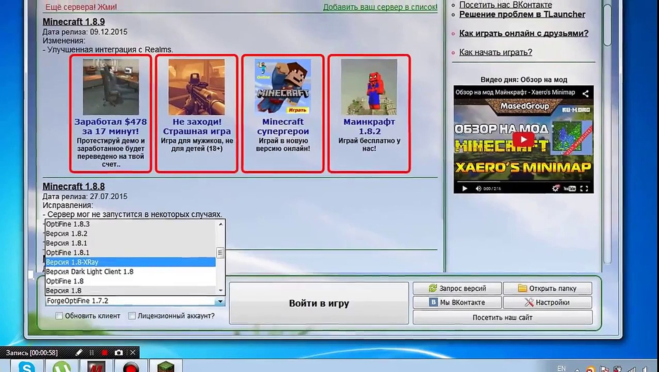Screen dimensions: 659x372
Task: Click the Майнкрафт 1.8.2 ad image
Action: point(369,87)
